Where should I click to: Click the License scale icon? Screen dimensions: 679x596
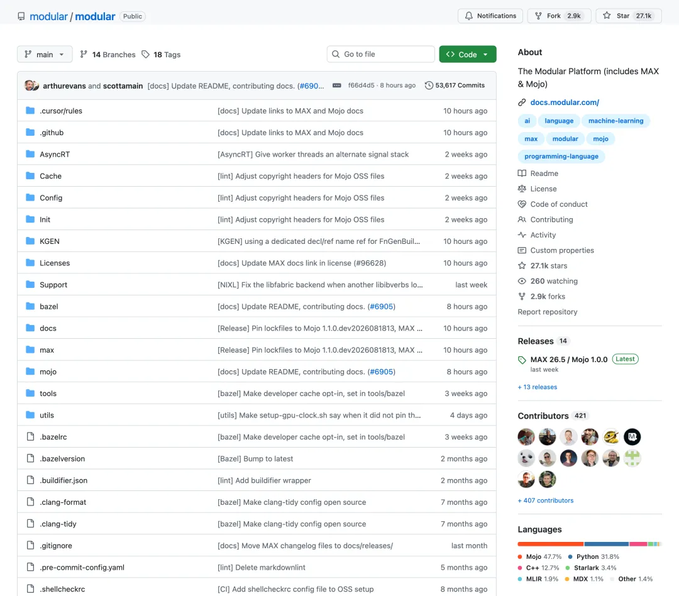pyautogui.click(x=522, y=189)
